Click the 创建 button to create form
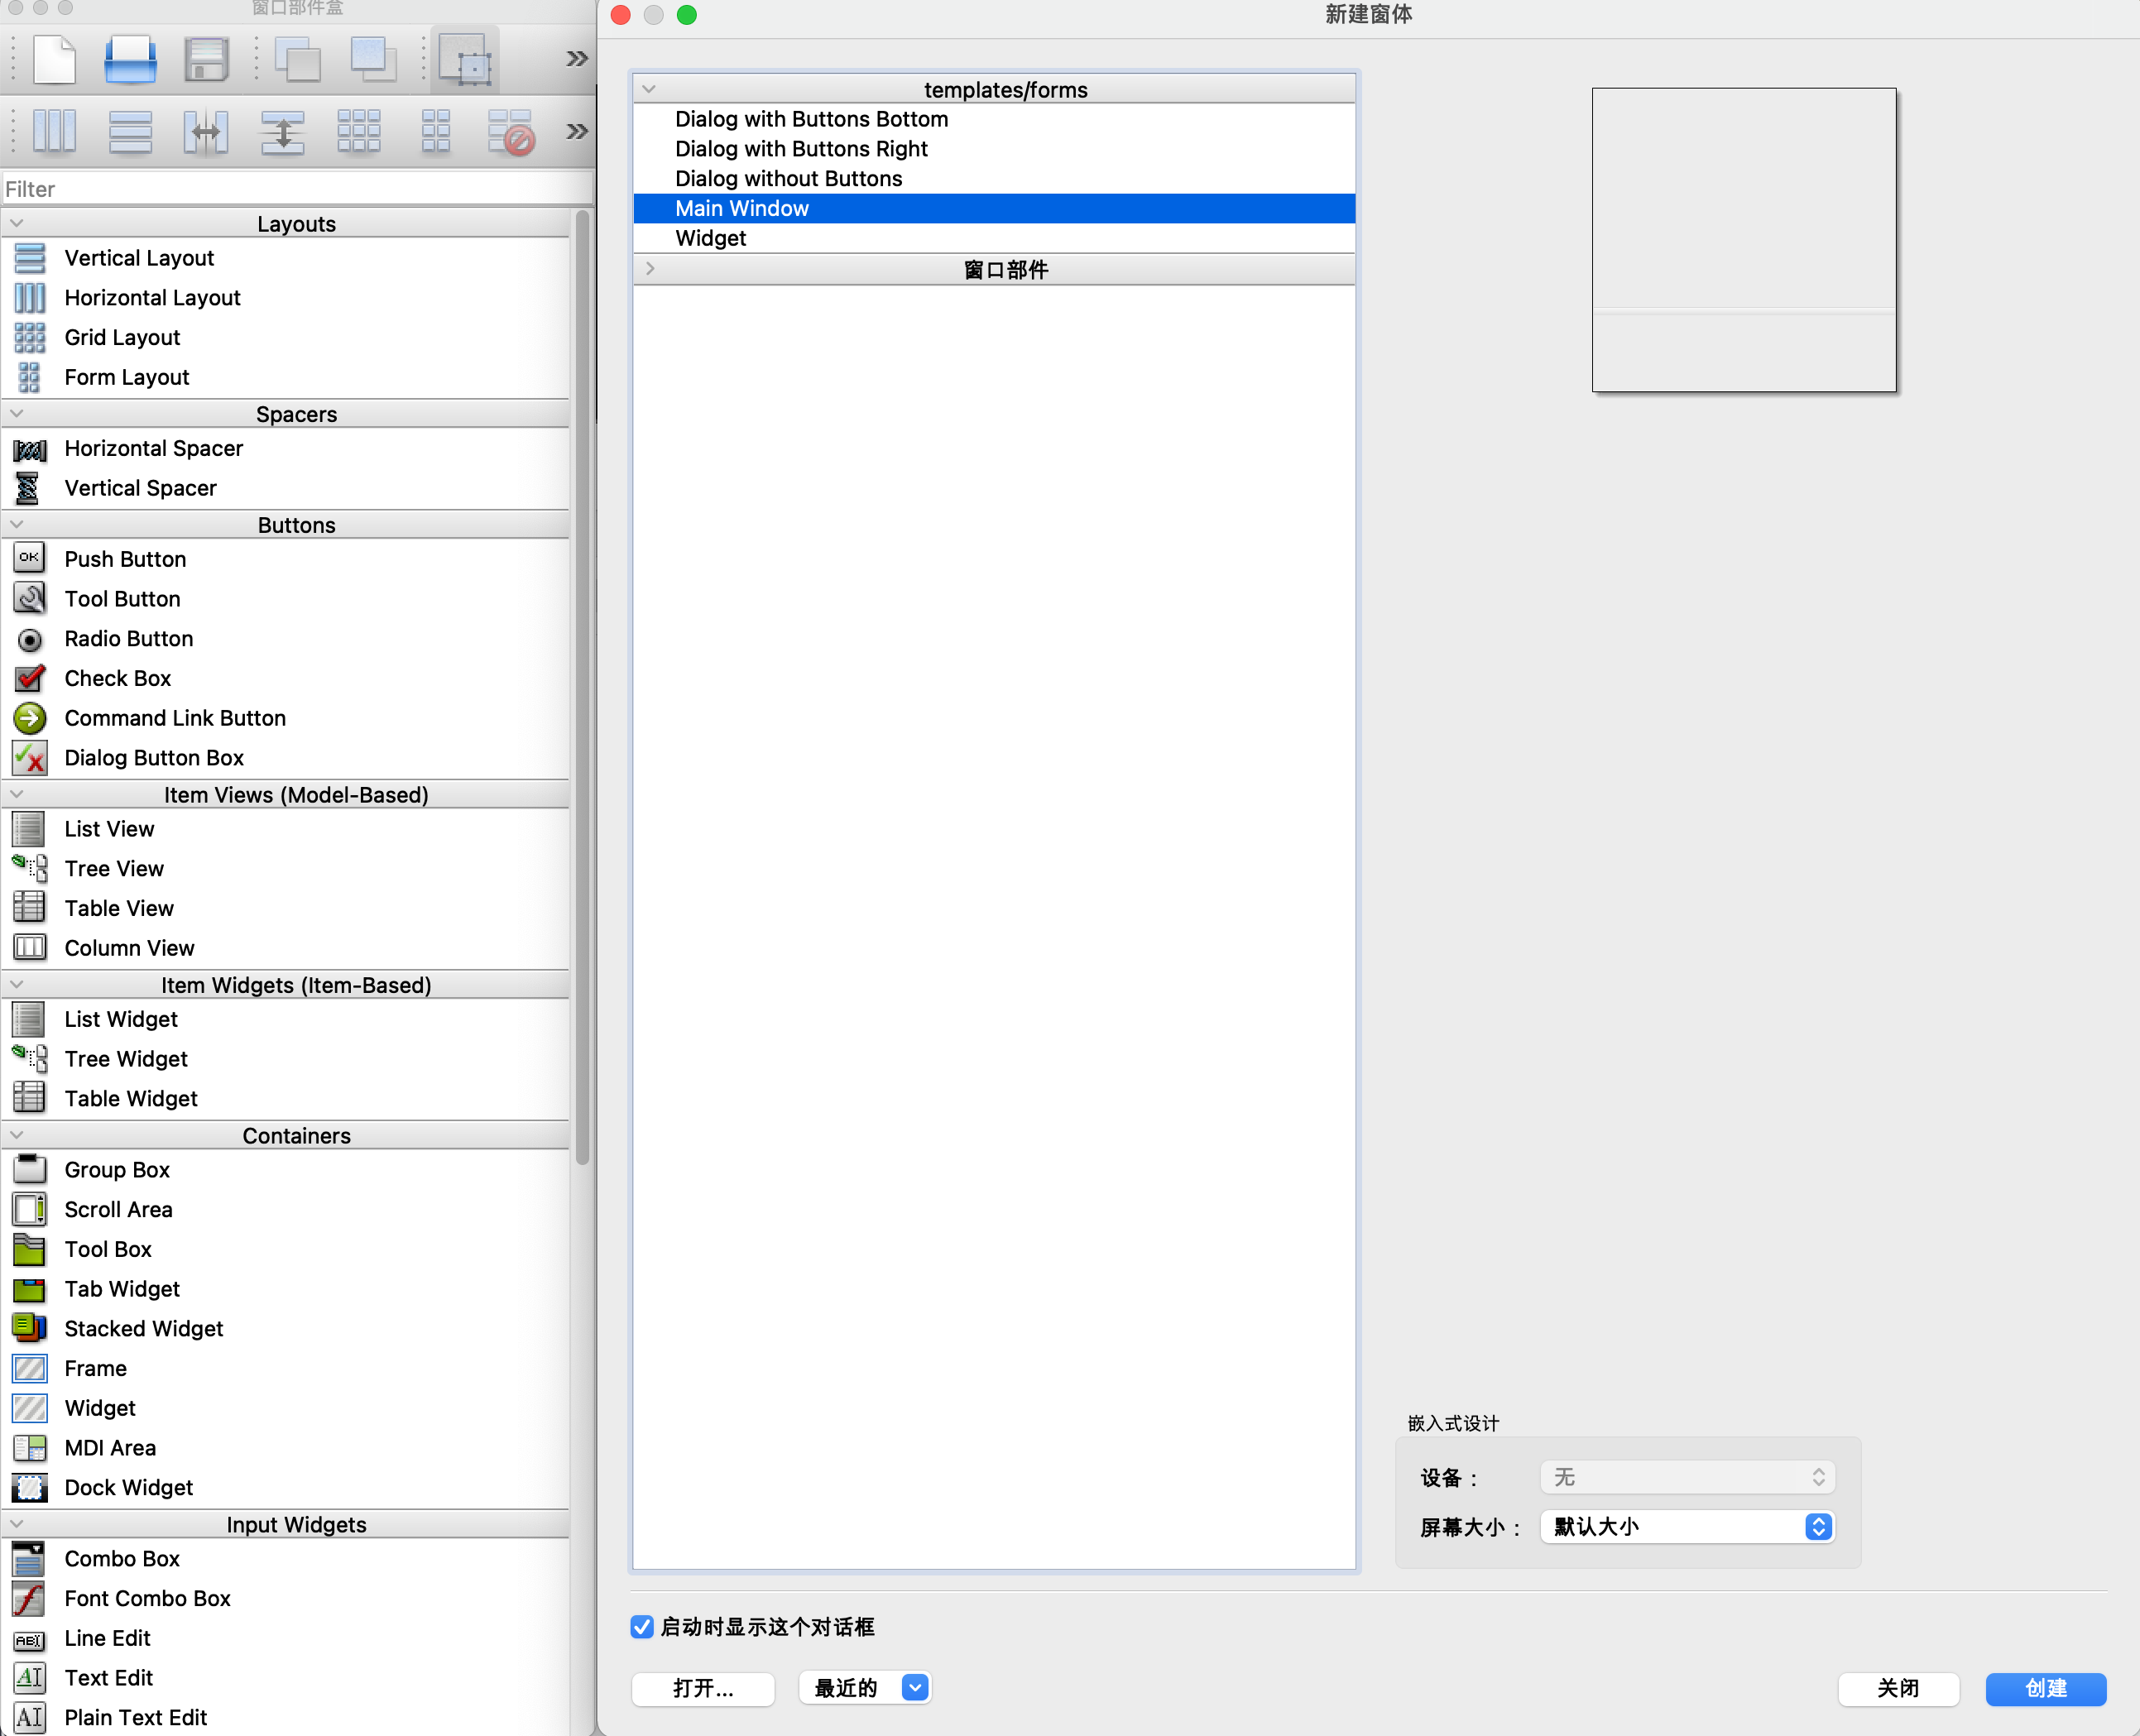The width and height of the screenshot is (2140, 1736). (2046, 1689)
